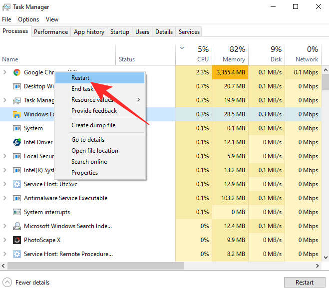Click the Microsoft Windows Search Indexer icon
The width and height of the screenshot is (329, 294).
16,226
